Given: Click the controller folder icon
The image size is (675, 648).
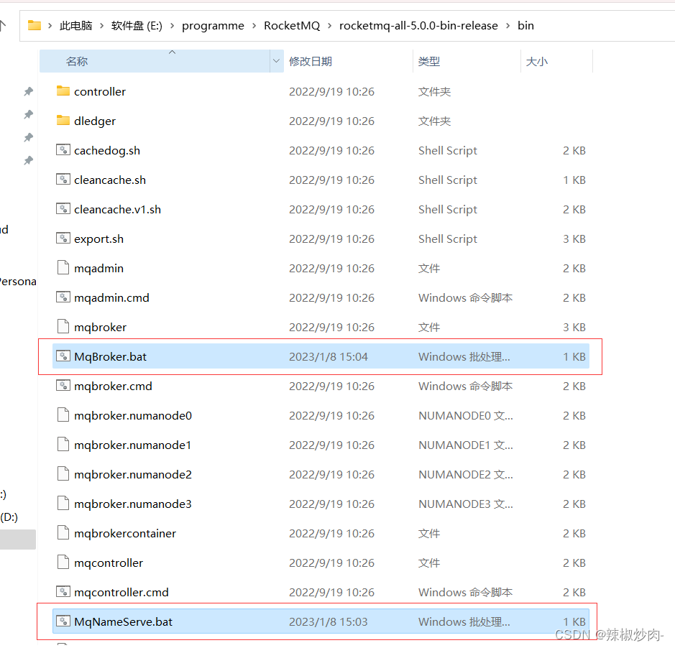Looking at the screenshot, I should (63, 91).
